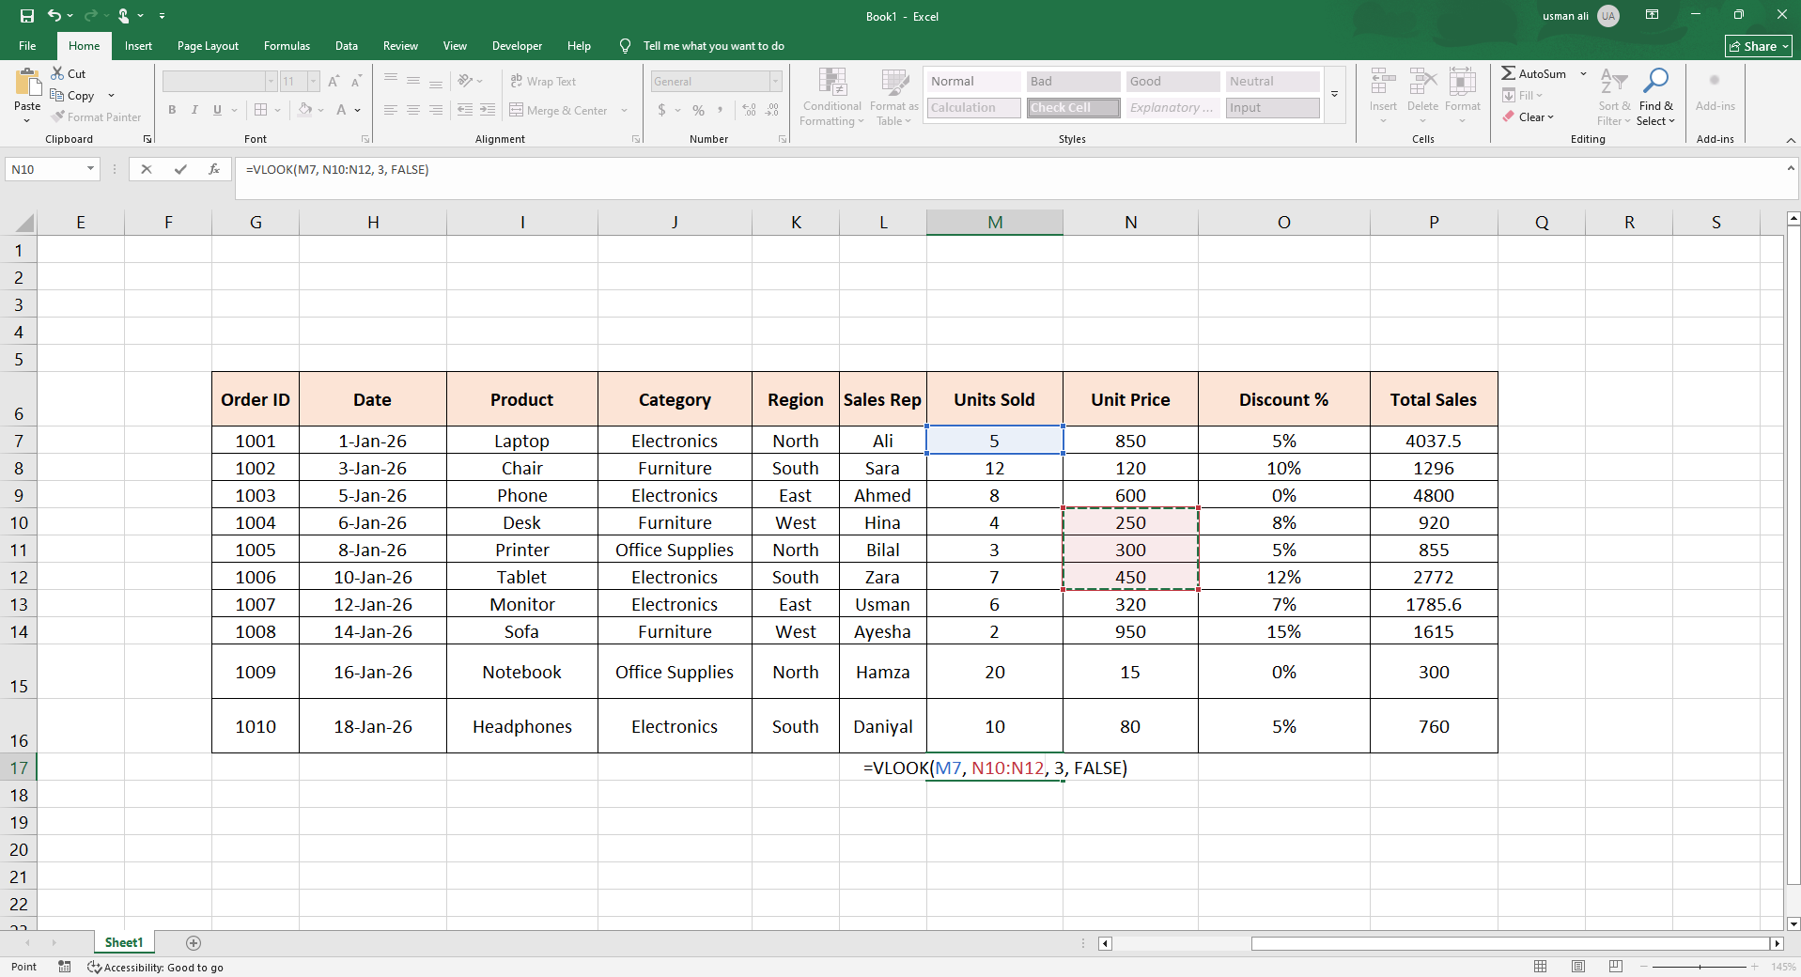Screen dimensions: 1801x977
Task: Decrease decimal places
Action: click(x=772, y=110)
